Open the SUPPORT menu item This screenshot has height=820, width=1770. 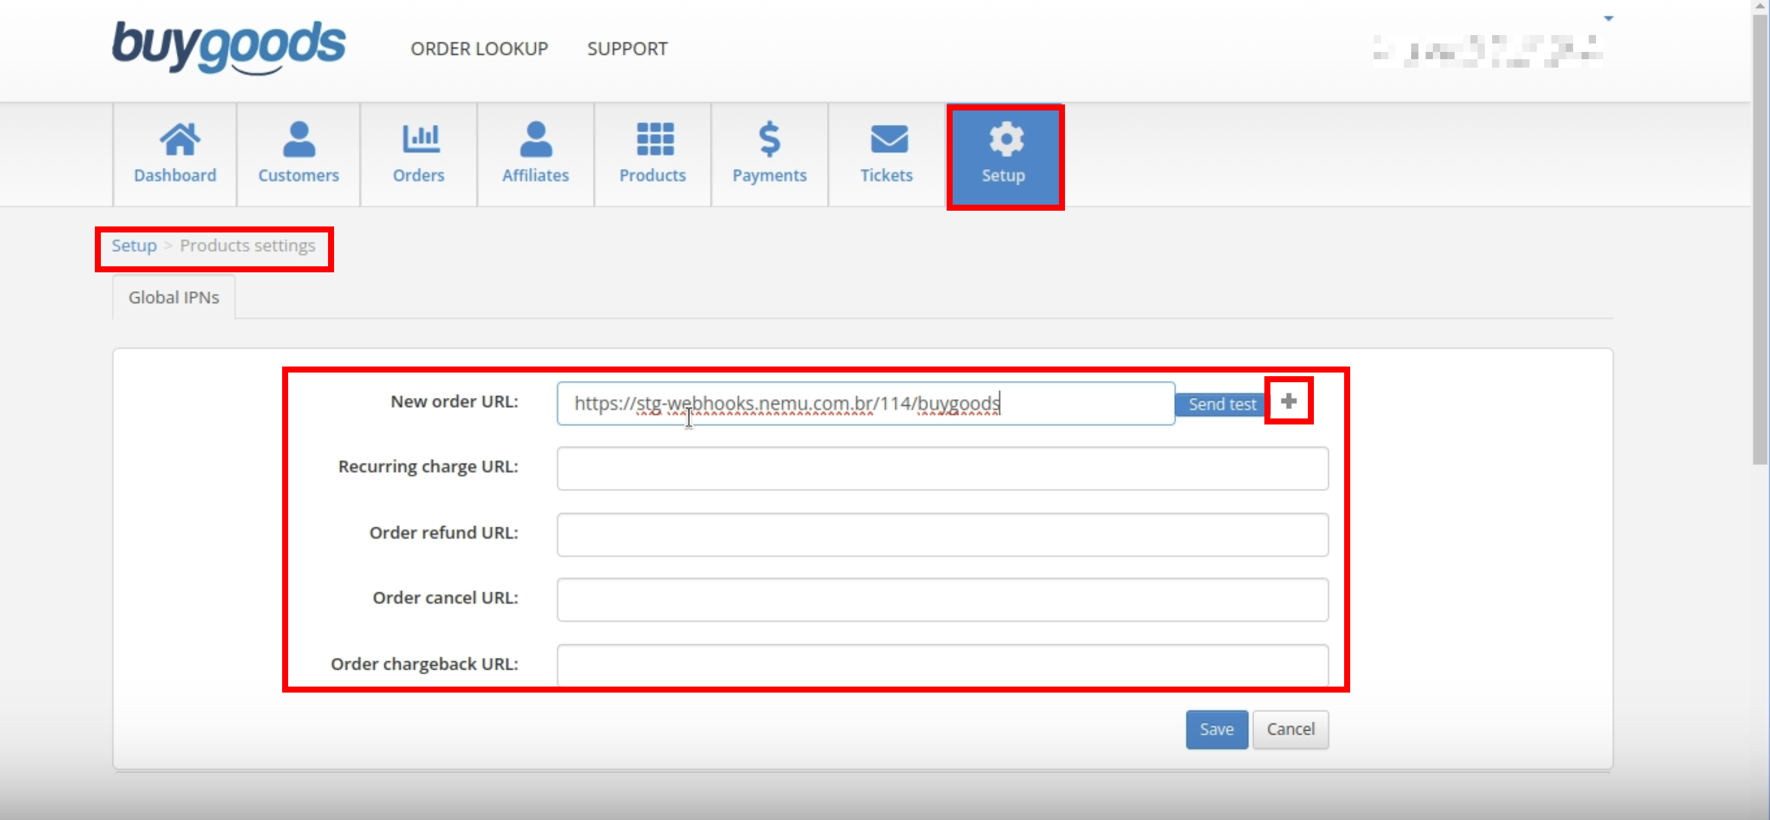626,50
